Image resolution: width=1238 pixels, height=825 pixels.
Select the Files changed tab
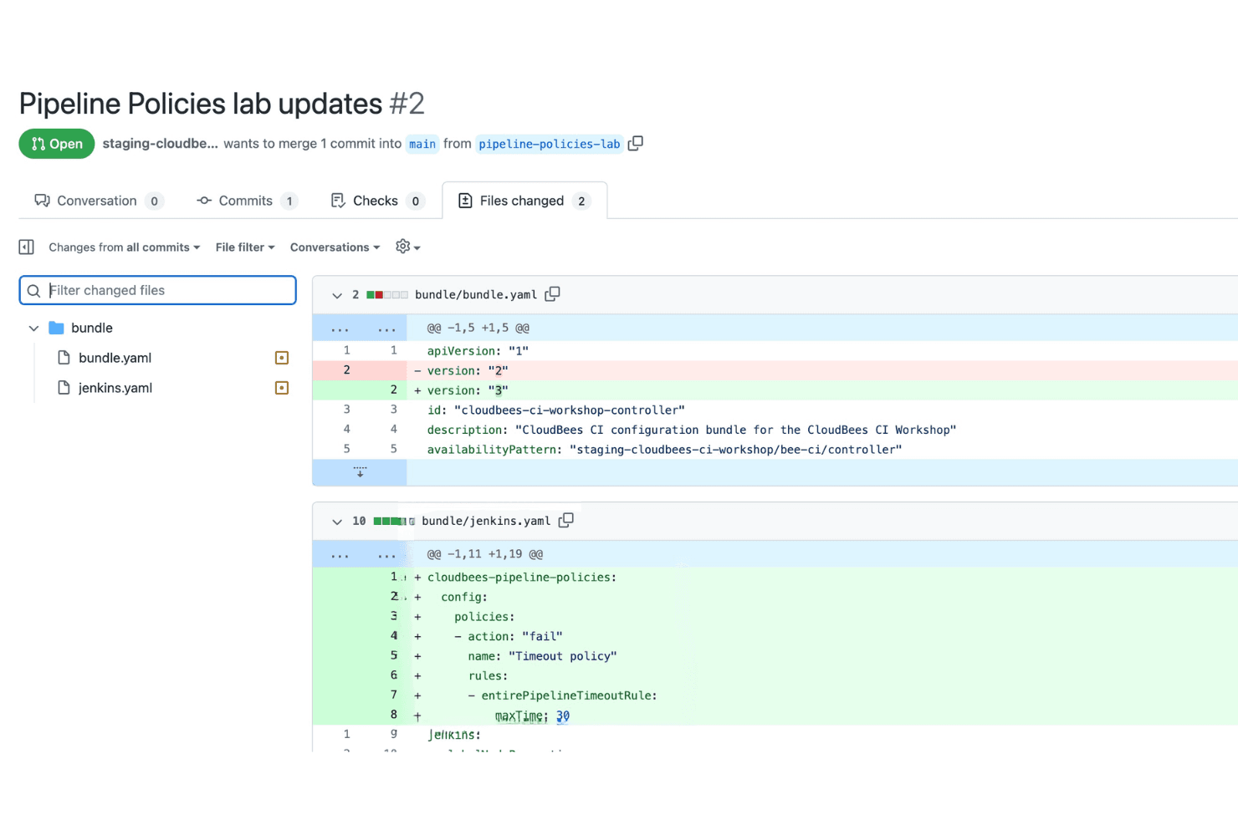click(524, 201)
